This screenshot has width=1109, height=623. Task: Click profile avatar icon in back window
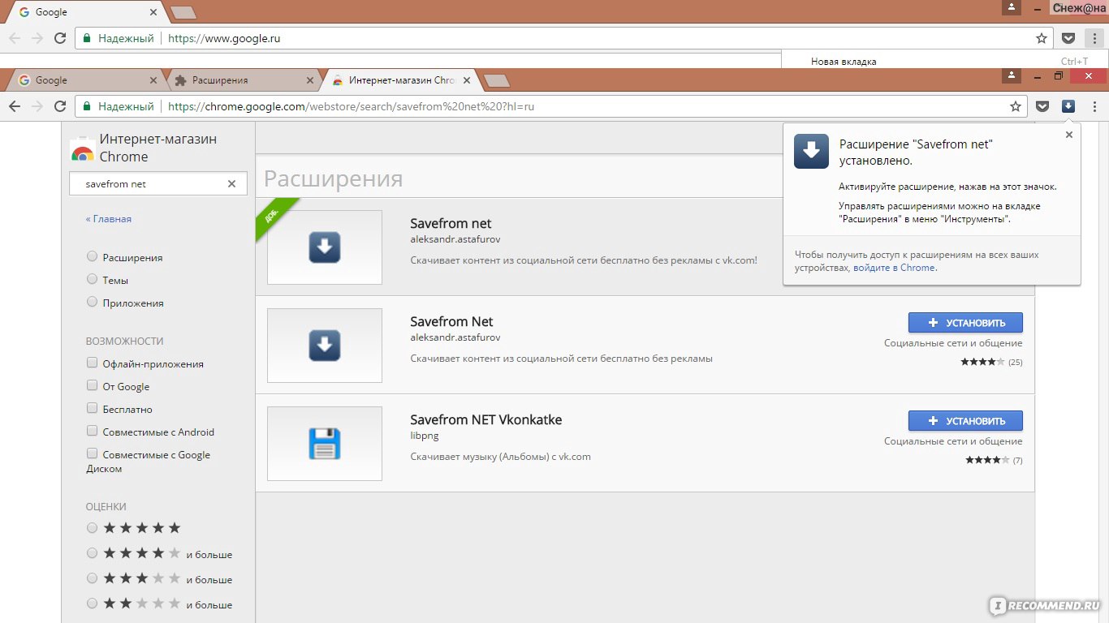coord(1011,7)
